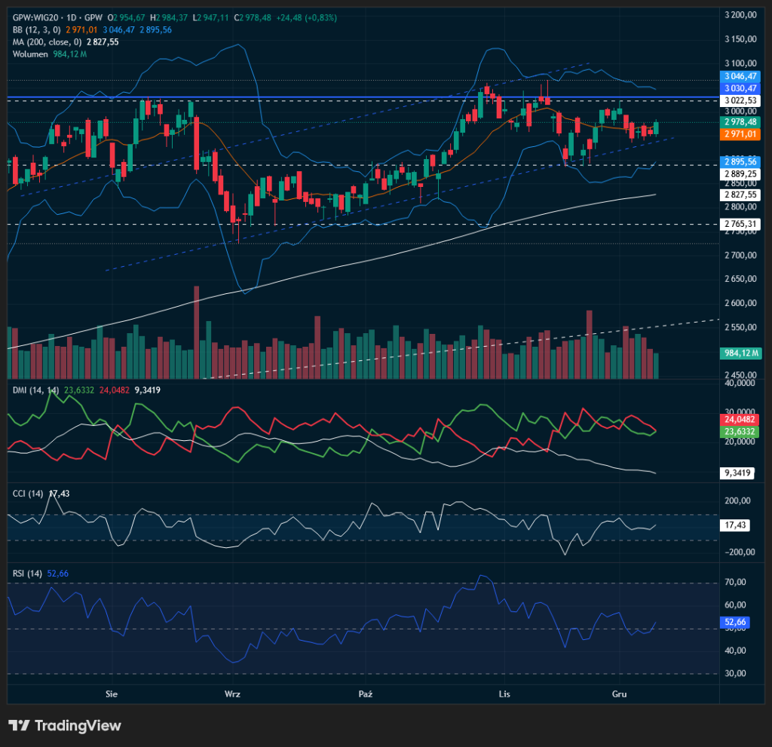Click the TradingView wordmark text
772x747 pixels.
tap(78, 725)
